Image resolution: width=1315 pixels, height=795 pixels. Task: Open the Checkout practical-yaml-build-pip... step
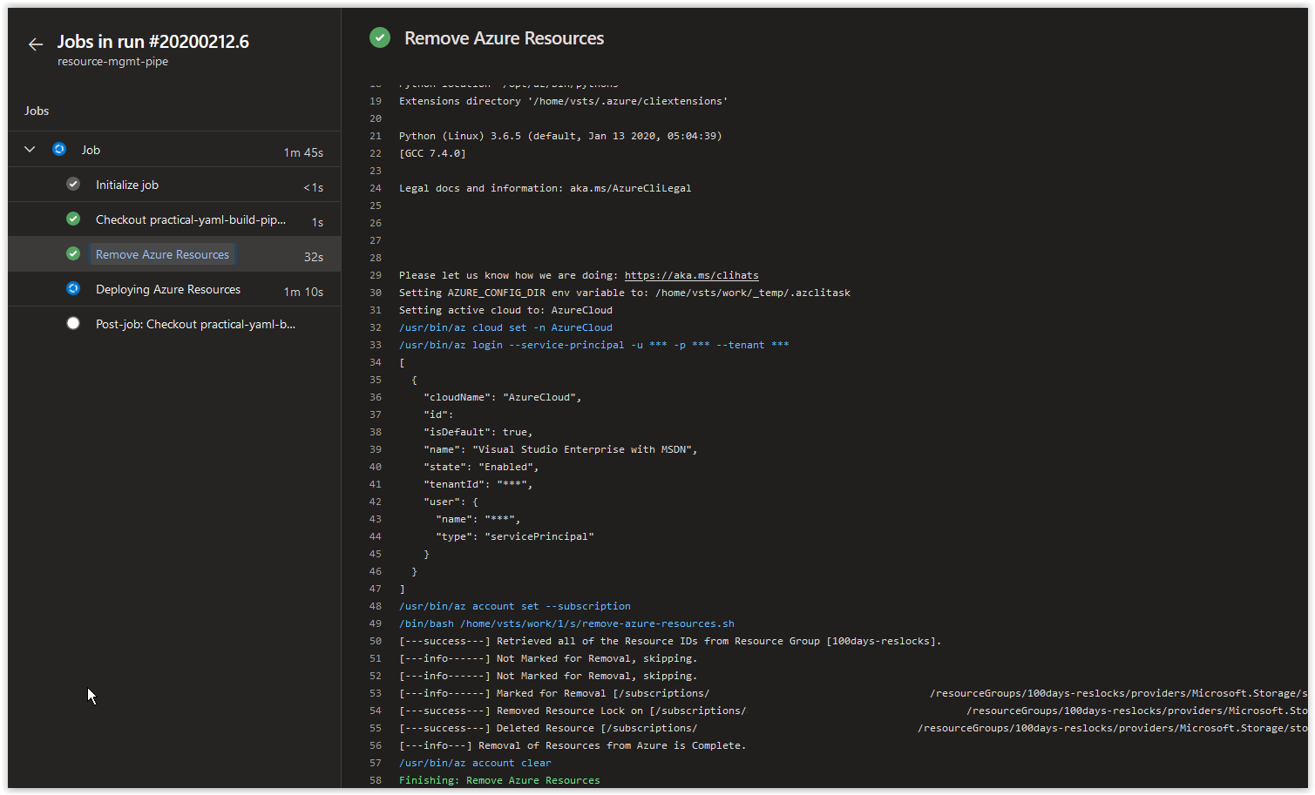click(x=174, y=219)
